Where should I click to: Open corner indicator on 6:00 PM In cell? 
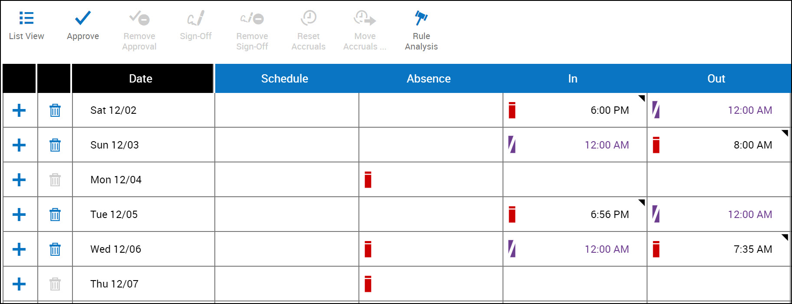(x=641, y=98)
